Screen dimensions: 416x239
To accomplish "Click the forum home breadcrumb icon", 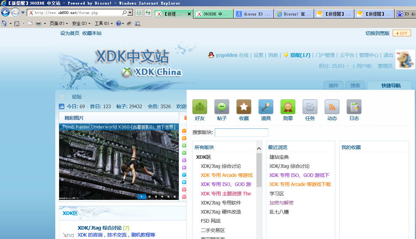I will (62, 97).
